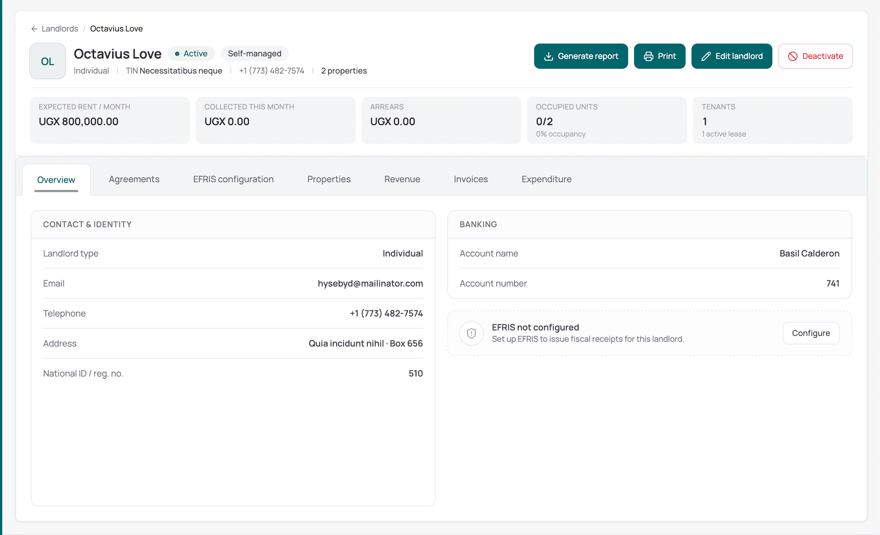Click email hysebyd@mailinator.com
Screen dimensions: 880x535
tap(370, 284)
